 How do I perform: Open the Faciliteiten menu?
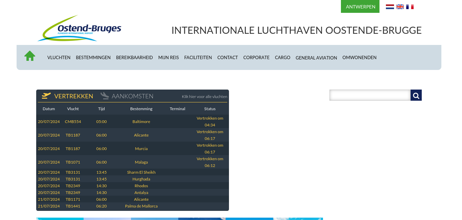click(x=198, y=57)
